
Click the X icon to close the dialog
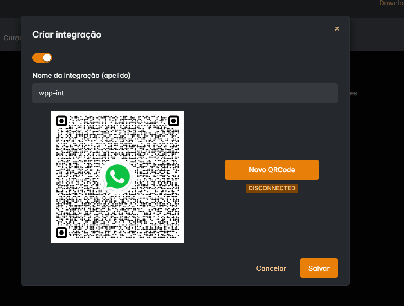(x=337, y=29)
